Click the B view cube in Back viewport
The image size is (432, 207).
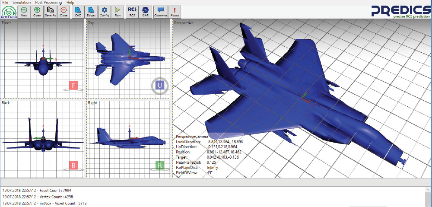pos(74,166)
